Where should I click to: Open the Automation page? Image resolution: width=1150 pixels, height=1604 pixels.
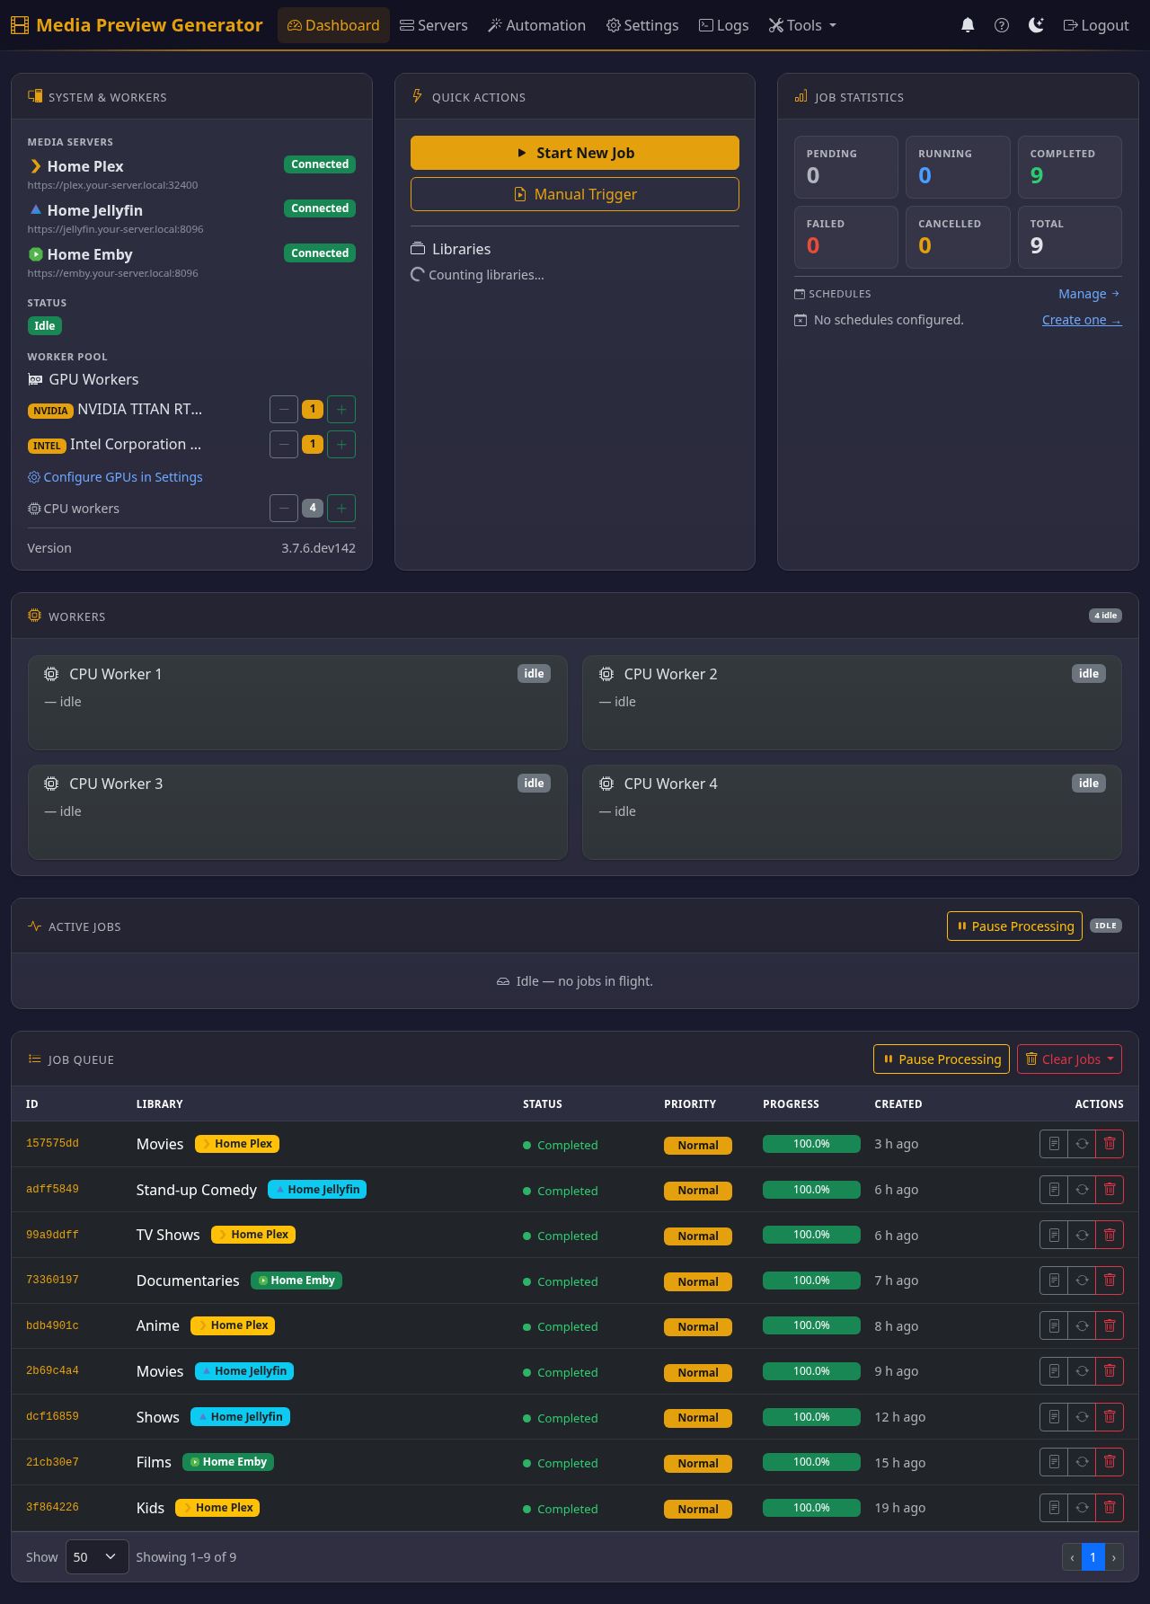point(536,25)
